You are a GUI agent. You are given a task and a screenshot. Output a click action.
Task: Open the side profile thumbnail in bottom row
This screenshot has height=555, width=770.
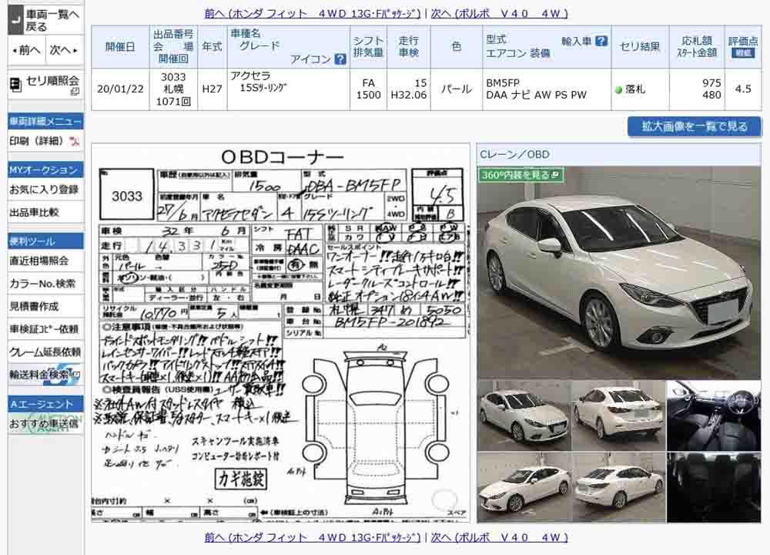524,487
